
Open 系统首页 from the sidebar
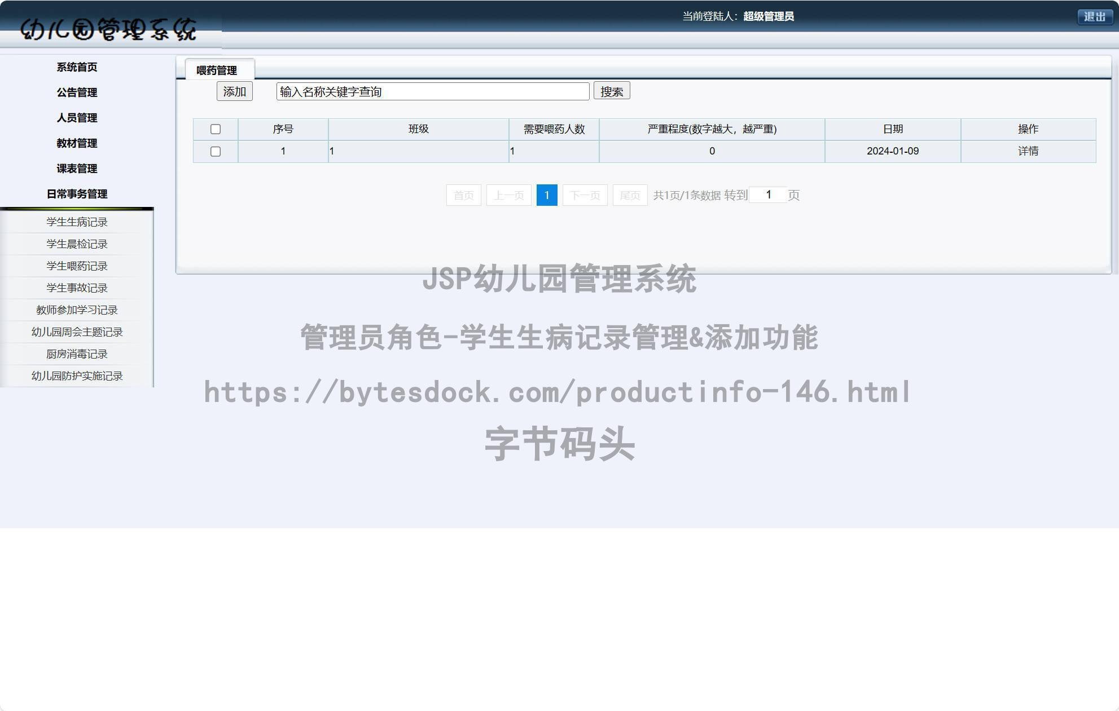[76, 67]
